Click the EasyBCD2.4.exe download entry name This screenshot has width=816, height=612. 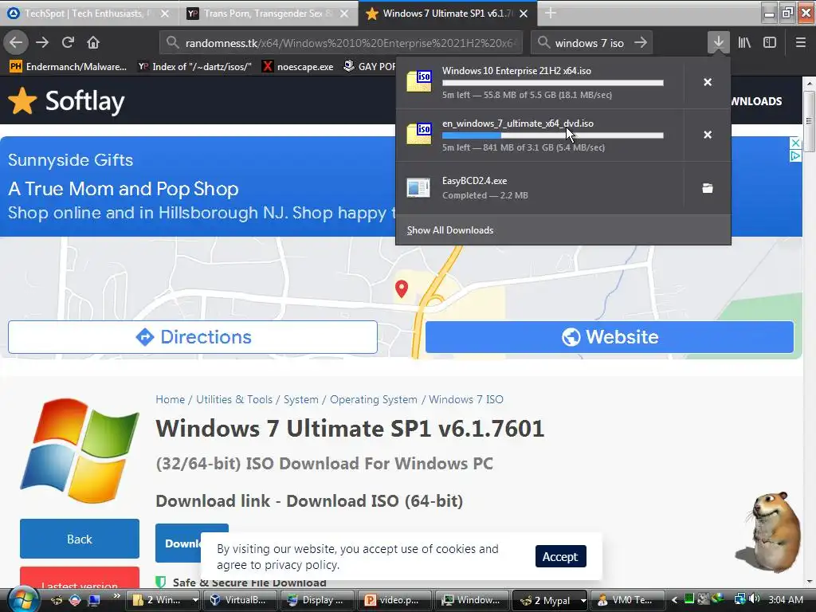click(x=475, y=181)
